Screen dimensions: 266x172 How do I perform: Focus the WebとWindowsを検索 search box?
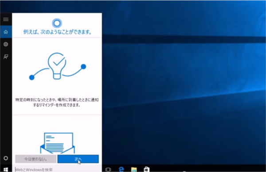click(x=57, y=169)
